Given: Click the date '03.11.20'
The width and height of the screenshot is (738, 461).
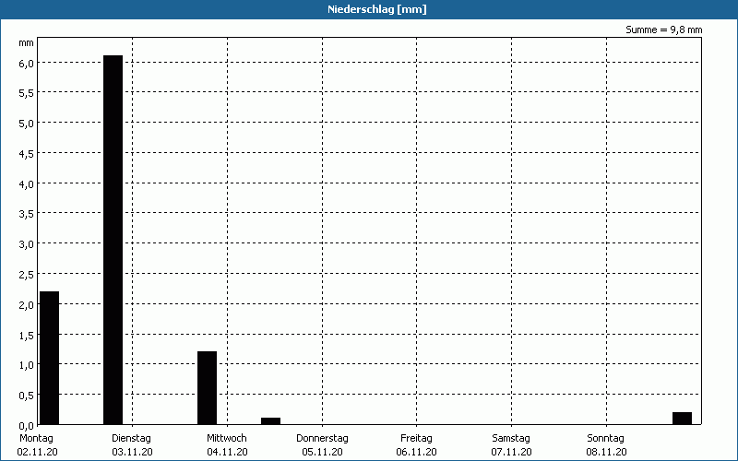Looking at the screenshot, I should [132, 452].
